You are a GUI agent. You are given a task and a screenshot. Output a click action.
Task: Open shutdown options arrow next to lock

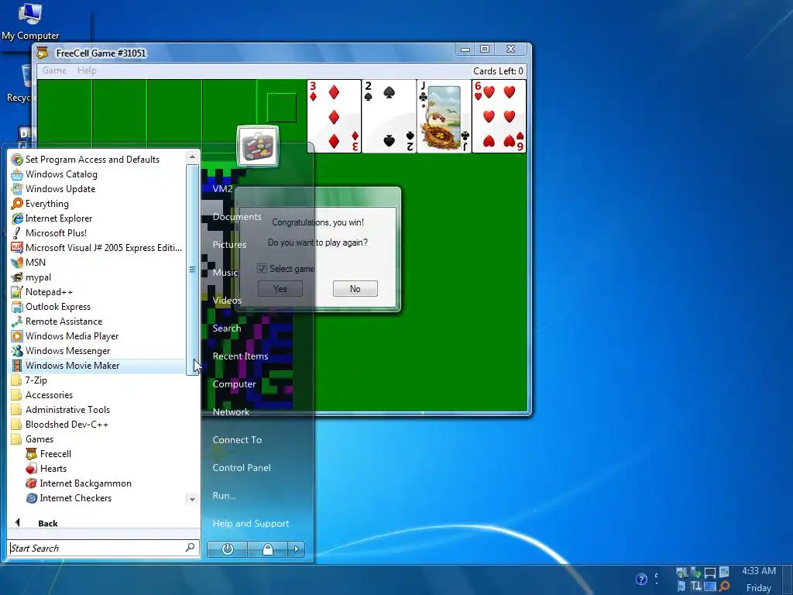297,549
